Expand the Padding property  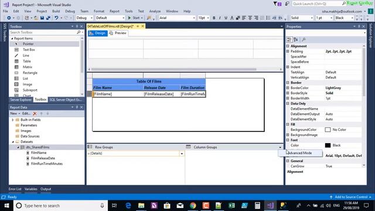288,52
